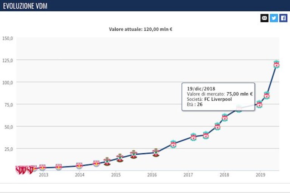Screen dimensions: 290x193
Task: Click the 'Valore attuale: 120,00 mln €' label
Action: 141,29
